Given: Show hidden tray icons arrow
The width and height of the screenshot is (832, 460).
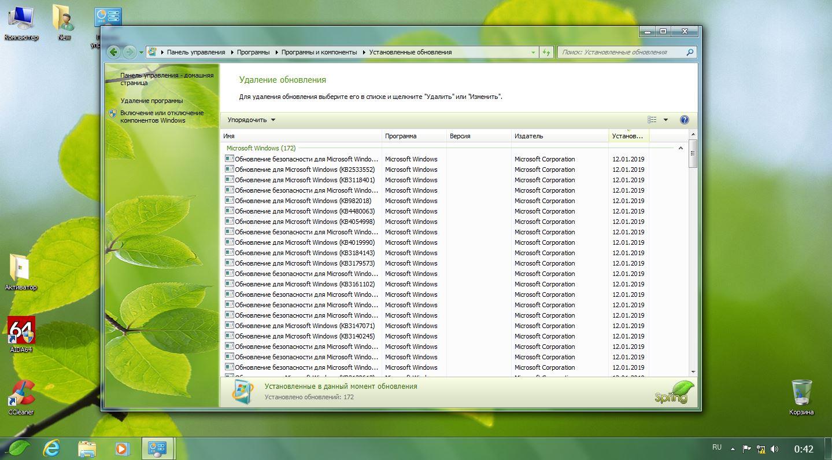Looking at the screenshot, I should [733, 448].
